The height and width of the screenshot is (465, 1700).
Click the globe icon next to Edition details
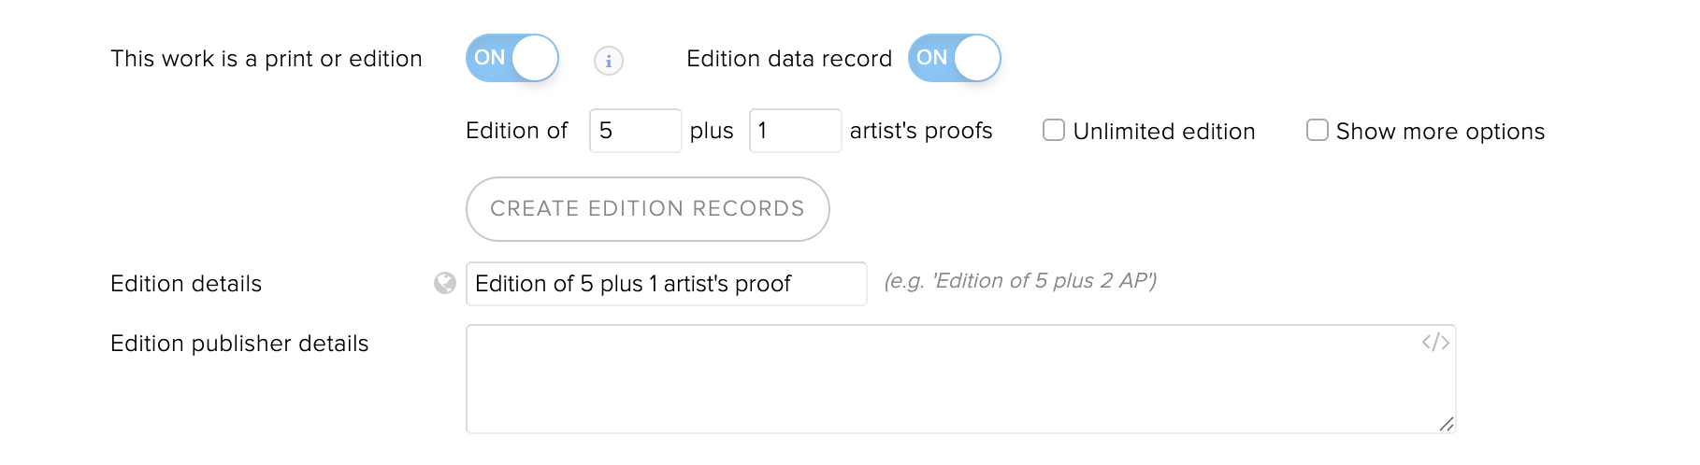445,283
